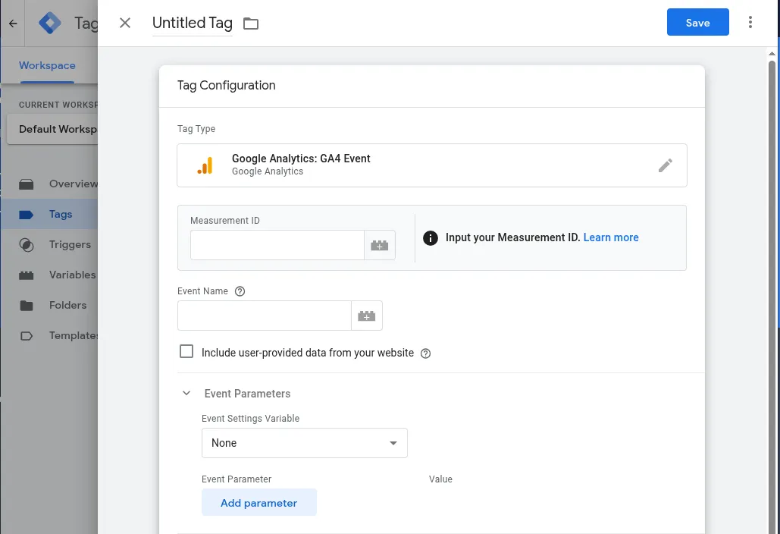Viewport: 780px width, 534px height.
Task: Open the three-dot more actions menu
Action: (x=750, y=23)
